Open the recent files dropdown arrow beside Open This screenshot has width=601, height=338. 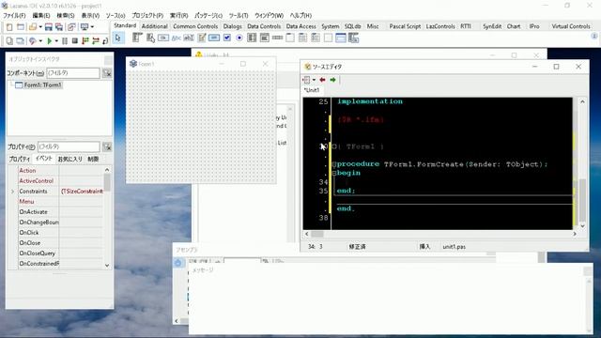tap(40, 27)
